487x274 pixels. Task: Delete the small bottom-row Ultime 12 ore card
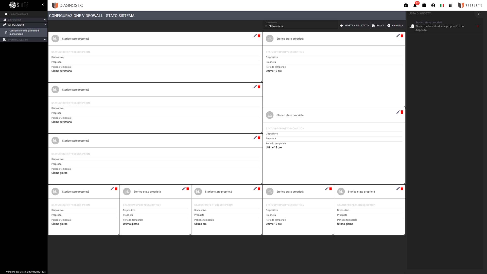331,189
